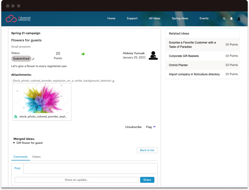Open the Support menu item
The width and height of the screenshot is (249, 190).
[132, 18]
